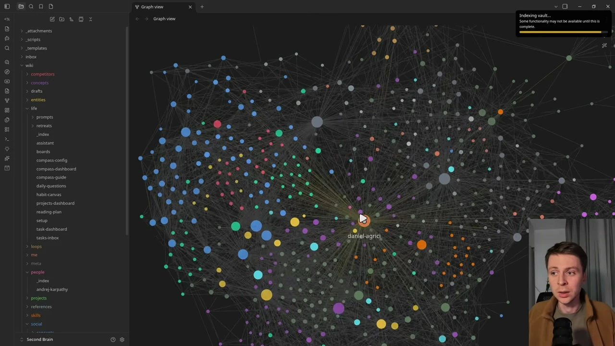This screenshot has width=615, height=346.
Task: Select the Graph view tab
Action: click(163, 7)
